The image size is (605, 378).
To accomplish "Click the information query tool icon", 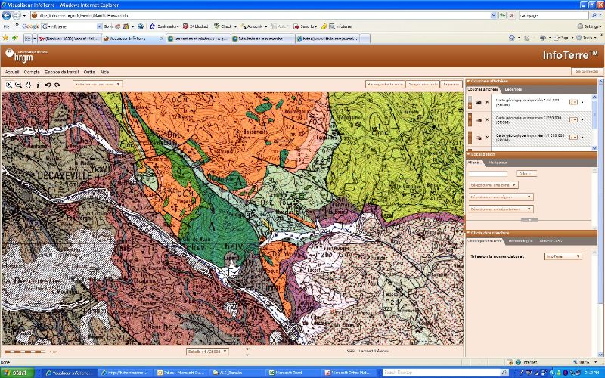I will [38, 85].
